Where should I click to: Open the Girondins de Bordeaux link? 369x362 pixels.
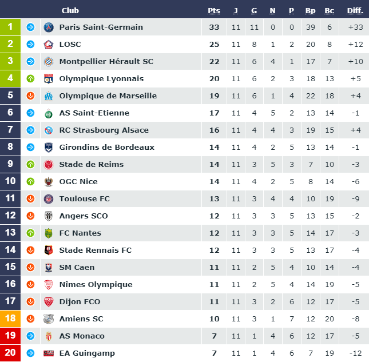(107, 147)
